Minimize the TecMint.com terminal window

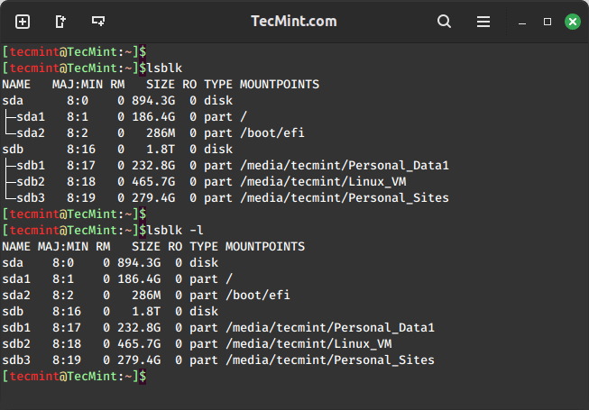pos(523,22)
